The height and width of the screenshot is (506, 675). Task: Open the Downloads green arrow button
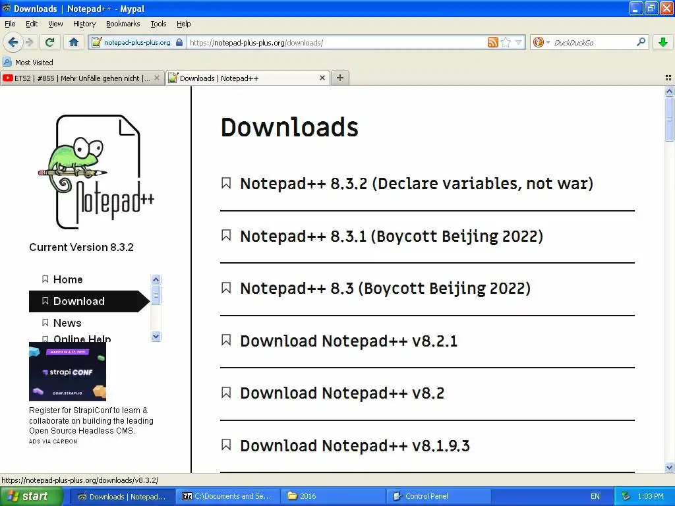pos(663,42)
